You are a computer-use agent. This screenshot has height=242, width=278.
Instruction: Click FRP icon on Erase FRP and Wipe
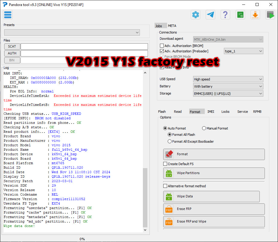(x=169, y=222)
